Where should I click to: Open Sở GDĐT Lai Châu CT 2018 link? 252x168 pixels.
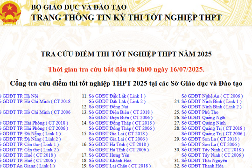120,166
